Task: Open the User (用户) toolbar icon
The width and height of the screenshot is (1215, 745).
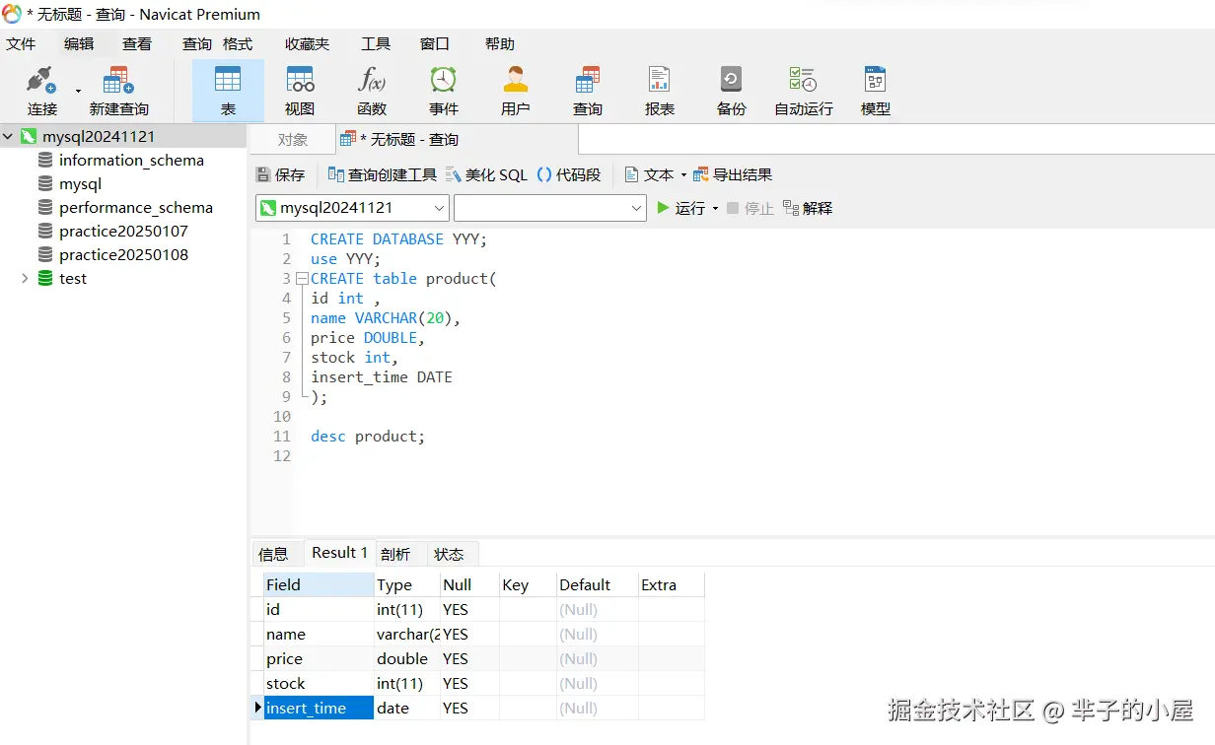Action: pyautogui.click(x=516, y=91)
